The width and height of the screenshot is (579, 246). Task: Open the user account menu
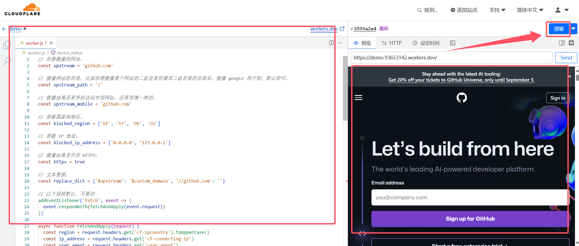[562, 10]
